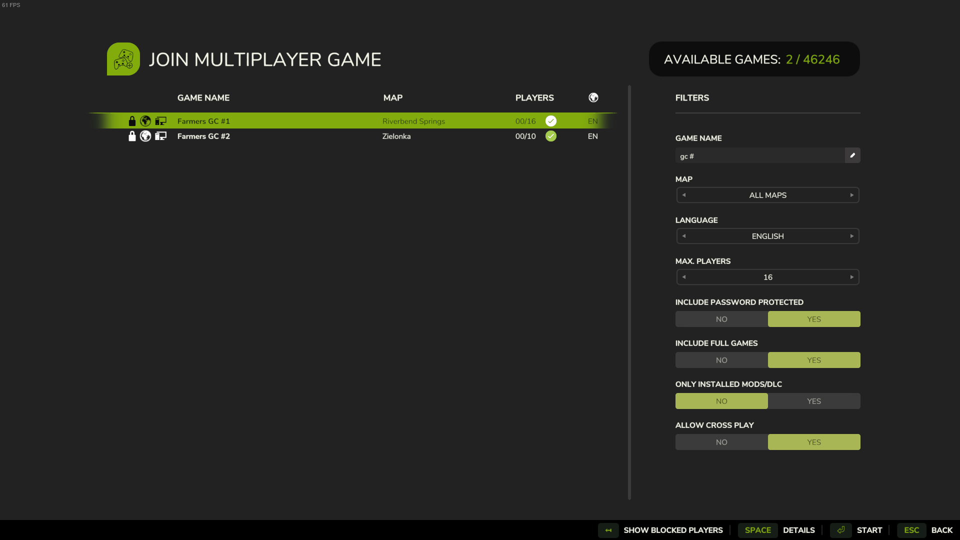Click the crossplay devices icon on Farmers GC #2
The width and height of the screenshot is (960, 540).
tap(160, 136)
